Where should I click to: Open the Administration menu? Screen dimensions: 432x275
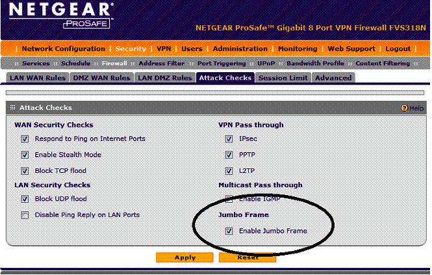pos(240,49)
